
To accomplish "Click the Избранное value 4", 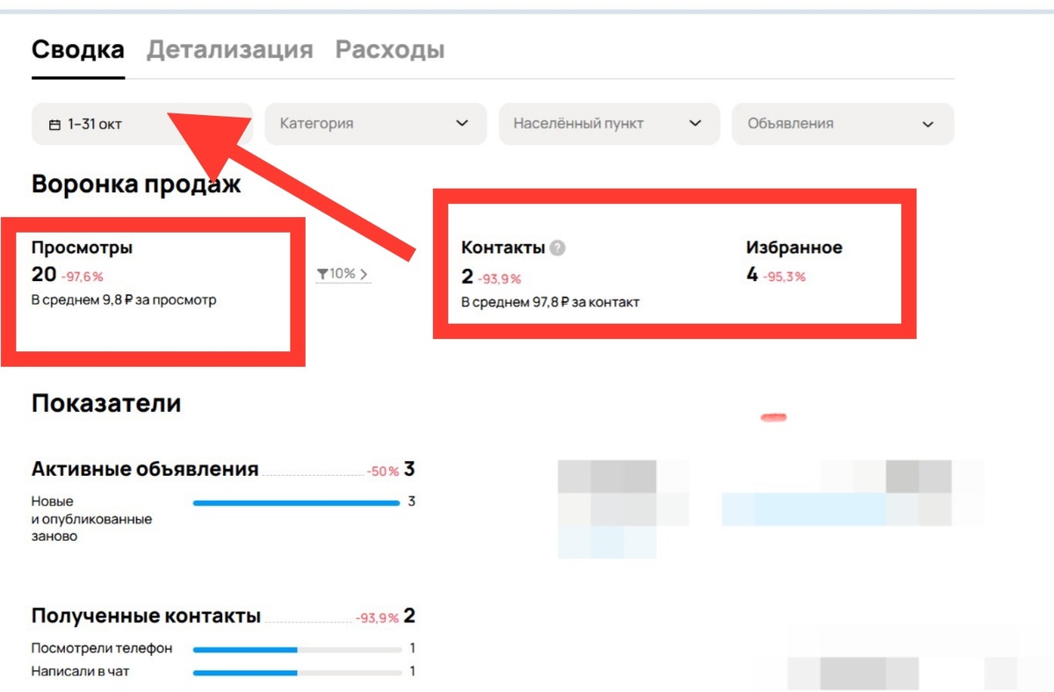I will (x=752, y=275).
